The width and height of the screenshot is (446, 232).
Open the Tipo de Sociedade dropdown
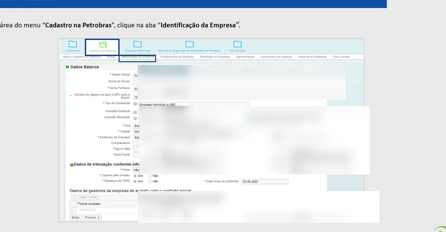point(193,104)
